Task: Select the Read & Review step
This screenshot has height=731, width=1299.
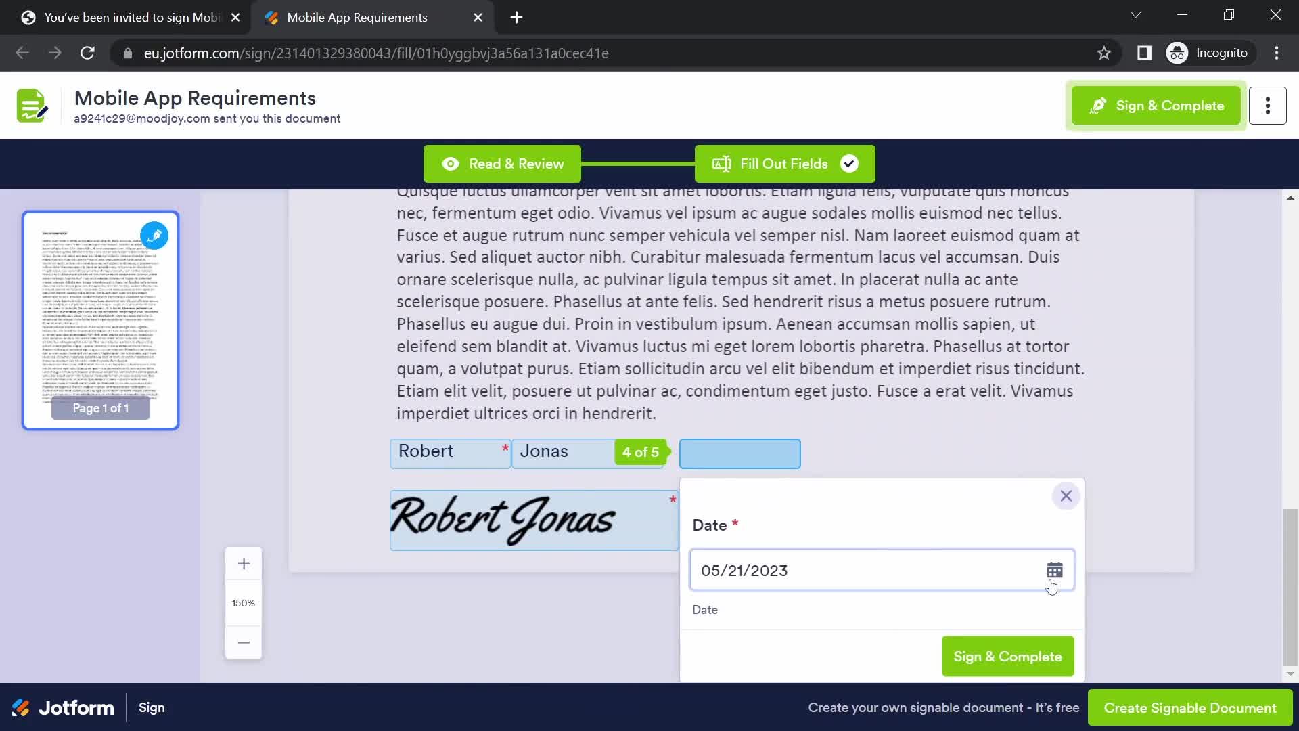Action: coord(502,164)
